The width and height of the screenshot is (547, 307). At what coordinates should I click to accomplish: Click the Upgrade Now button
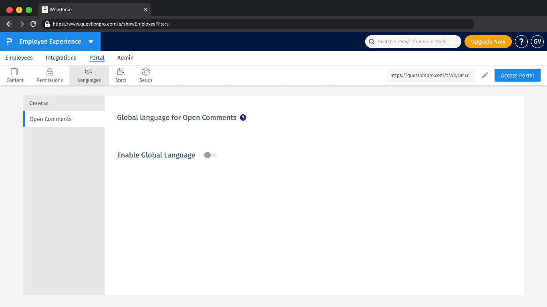[x=488, y=41]
